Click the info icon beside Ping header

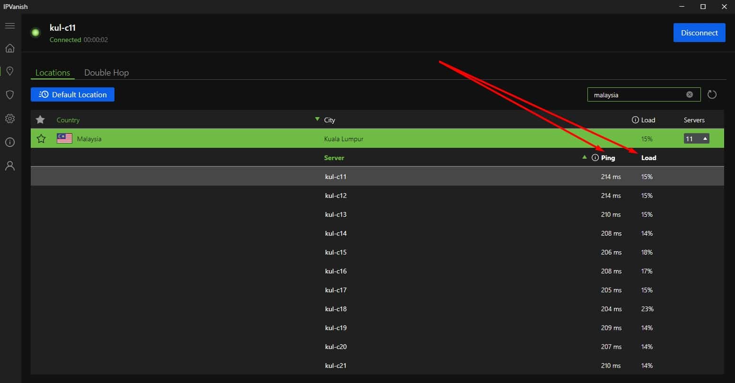595,158
